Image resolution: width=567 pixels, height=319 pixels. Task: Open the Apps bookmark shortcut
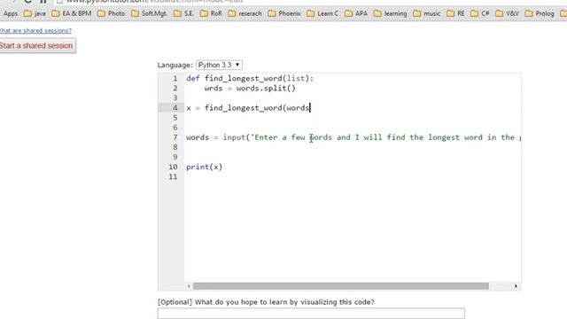(11, 14)
